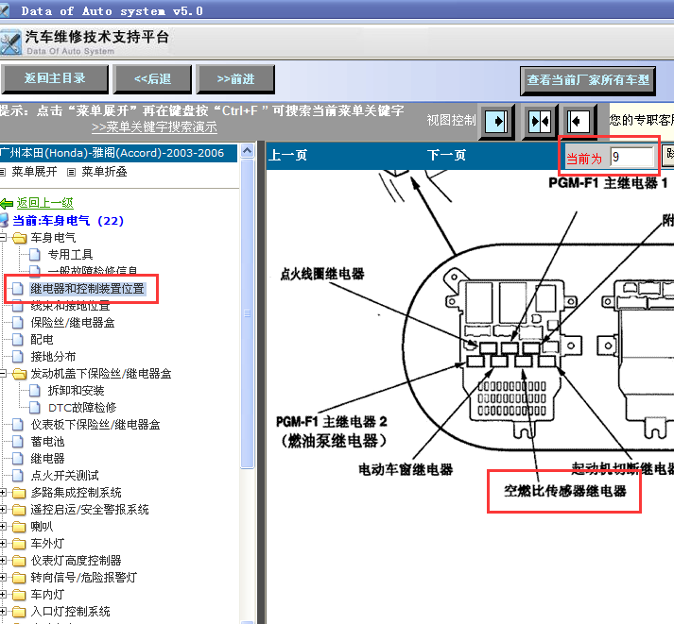Click 返回主目录 button

[x=55, y=78]
